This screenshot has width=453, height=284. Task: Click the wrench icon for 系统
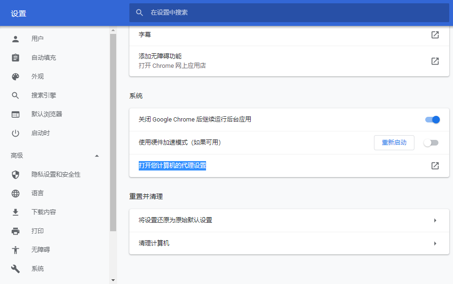tap(16, 268)
